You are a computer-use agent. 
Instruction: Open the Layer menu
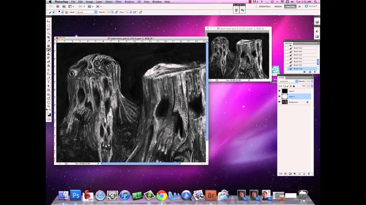click(x=99, y=2)
